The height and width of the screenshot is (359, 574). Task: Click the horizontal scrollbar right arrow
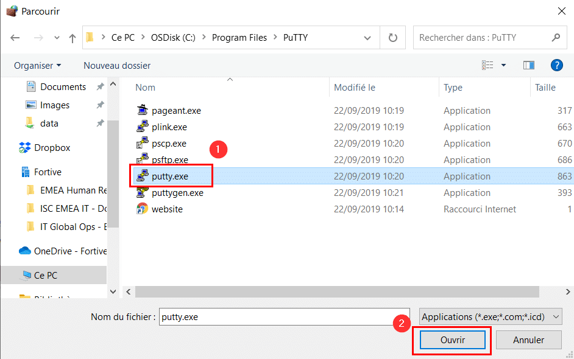pos(568,291)
